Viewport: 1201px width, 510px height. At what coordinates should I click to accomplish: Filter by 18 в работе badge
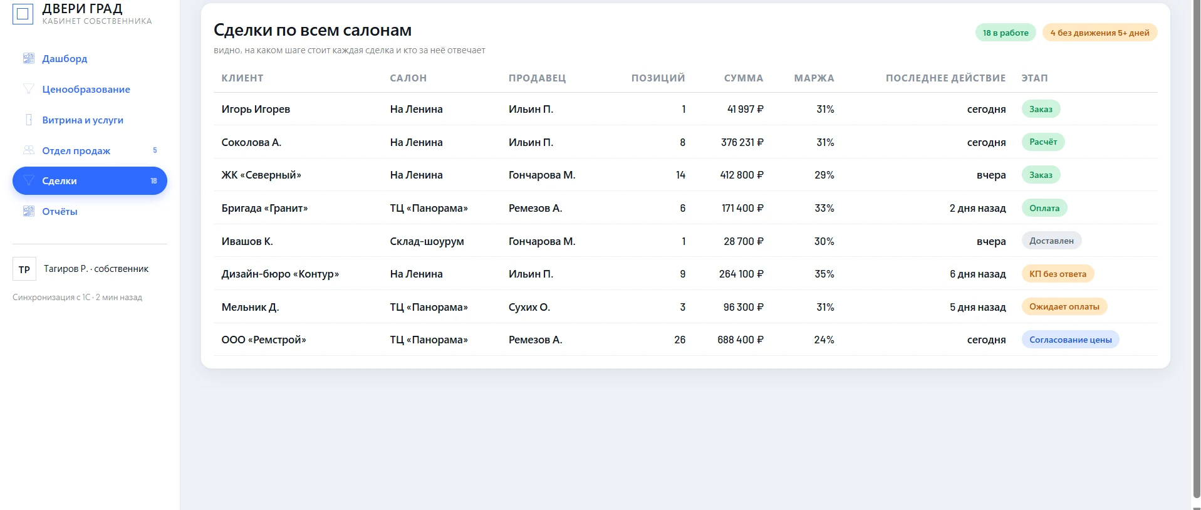1006,33
